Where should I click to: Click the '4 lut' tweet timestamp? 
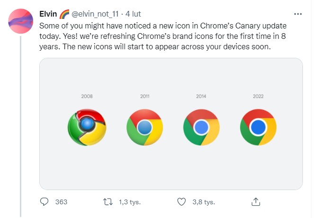tap(134, 14)
